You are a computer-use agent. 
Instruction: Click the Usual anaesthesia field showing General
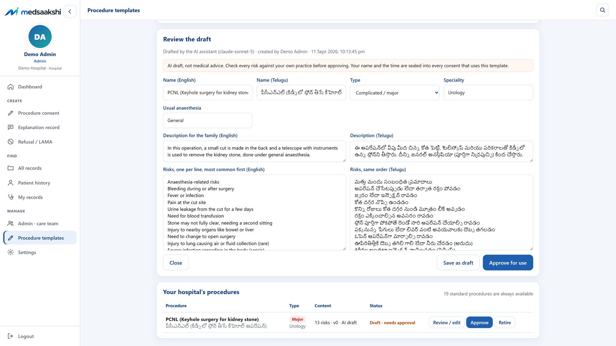pyautogui.click(x=208, y=120)
